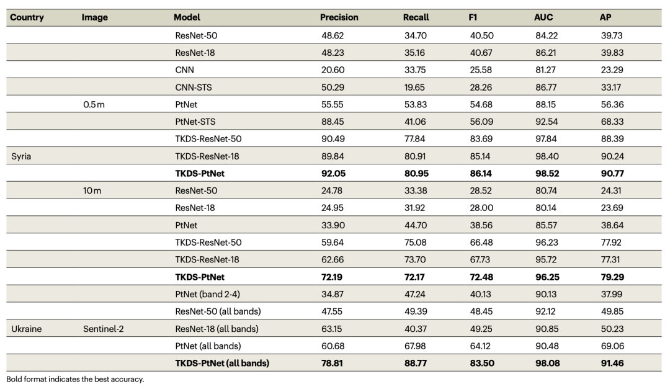Select the F1 column header

[473, 17]
